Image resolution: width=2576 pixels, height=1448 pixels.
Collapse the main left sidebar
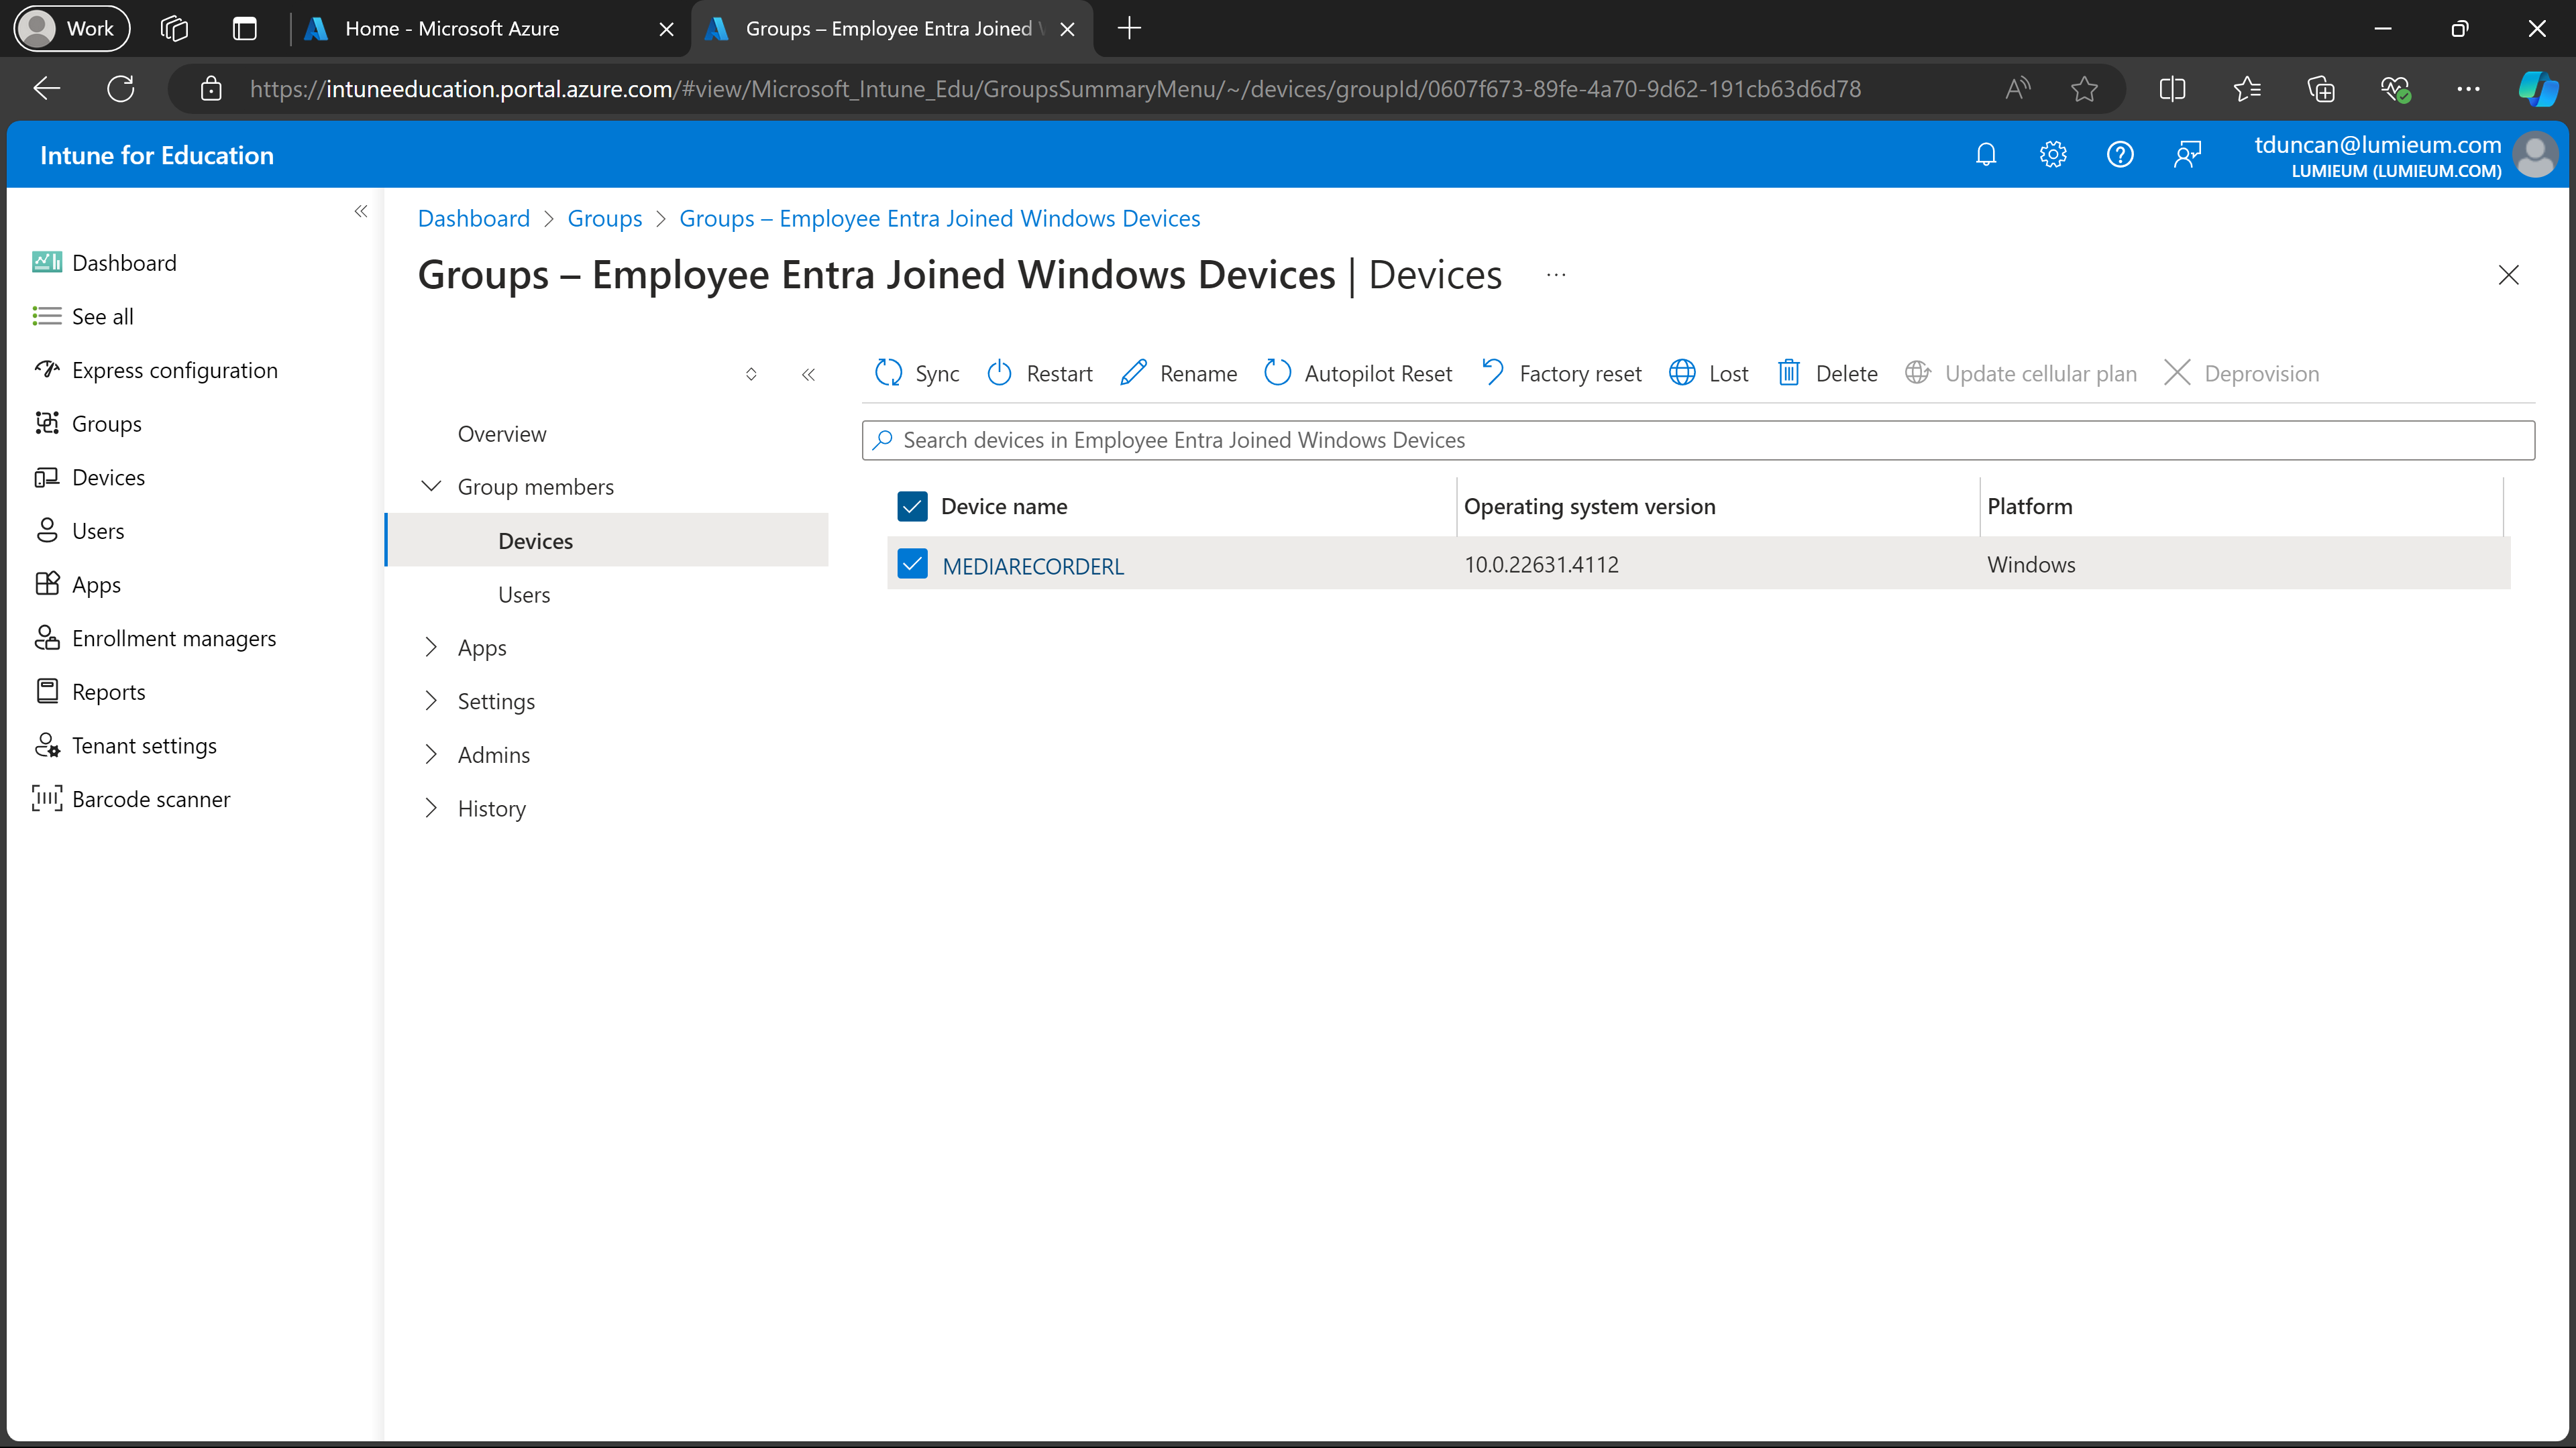tap(361, 211)
